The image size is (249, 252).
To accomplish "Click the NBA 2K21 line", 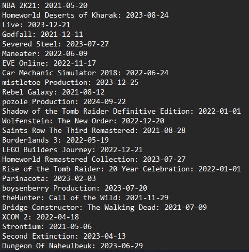I will click(45, 5).
